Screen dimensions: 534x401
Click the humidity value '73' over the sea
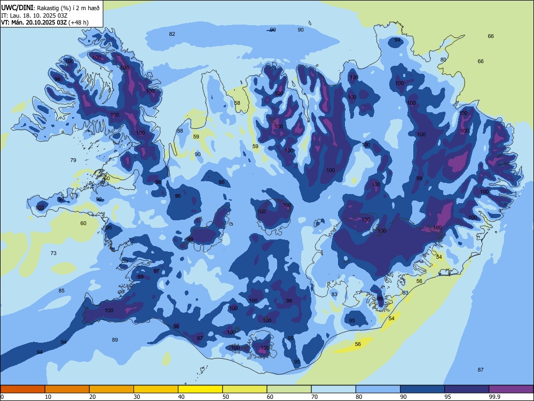[x=53, y=253]
